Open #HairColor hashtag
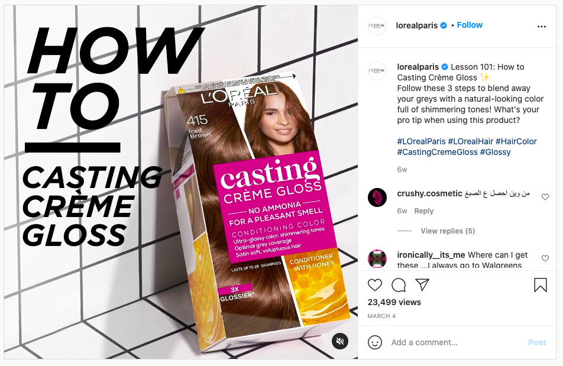The image size is (563, 366). coord(516,141)
